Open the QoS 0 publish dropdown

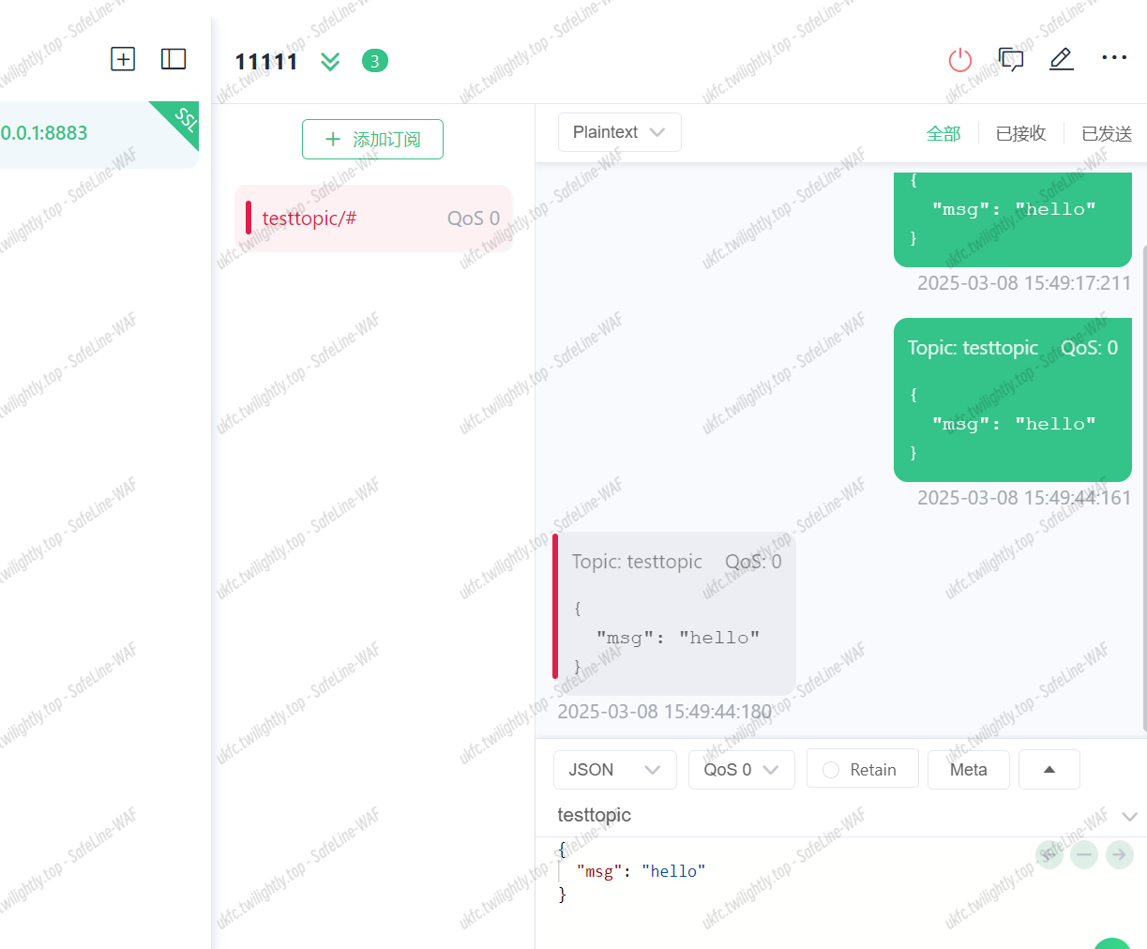(741, 770)
